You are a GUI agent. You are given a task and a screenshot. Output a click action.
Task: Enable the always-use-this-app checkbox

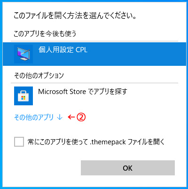(x=19, y=142)
